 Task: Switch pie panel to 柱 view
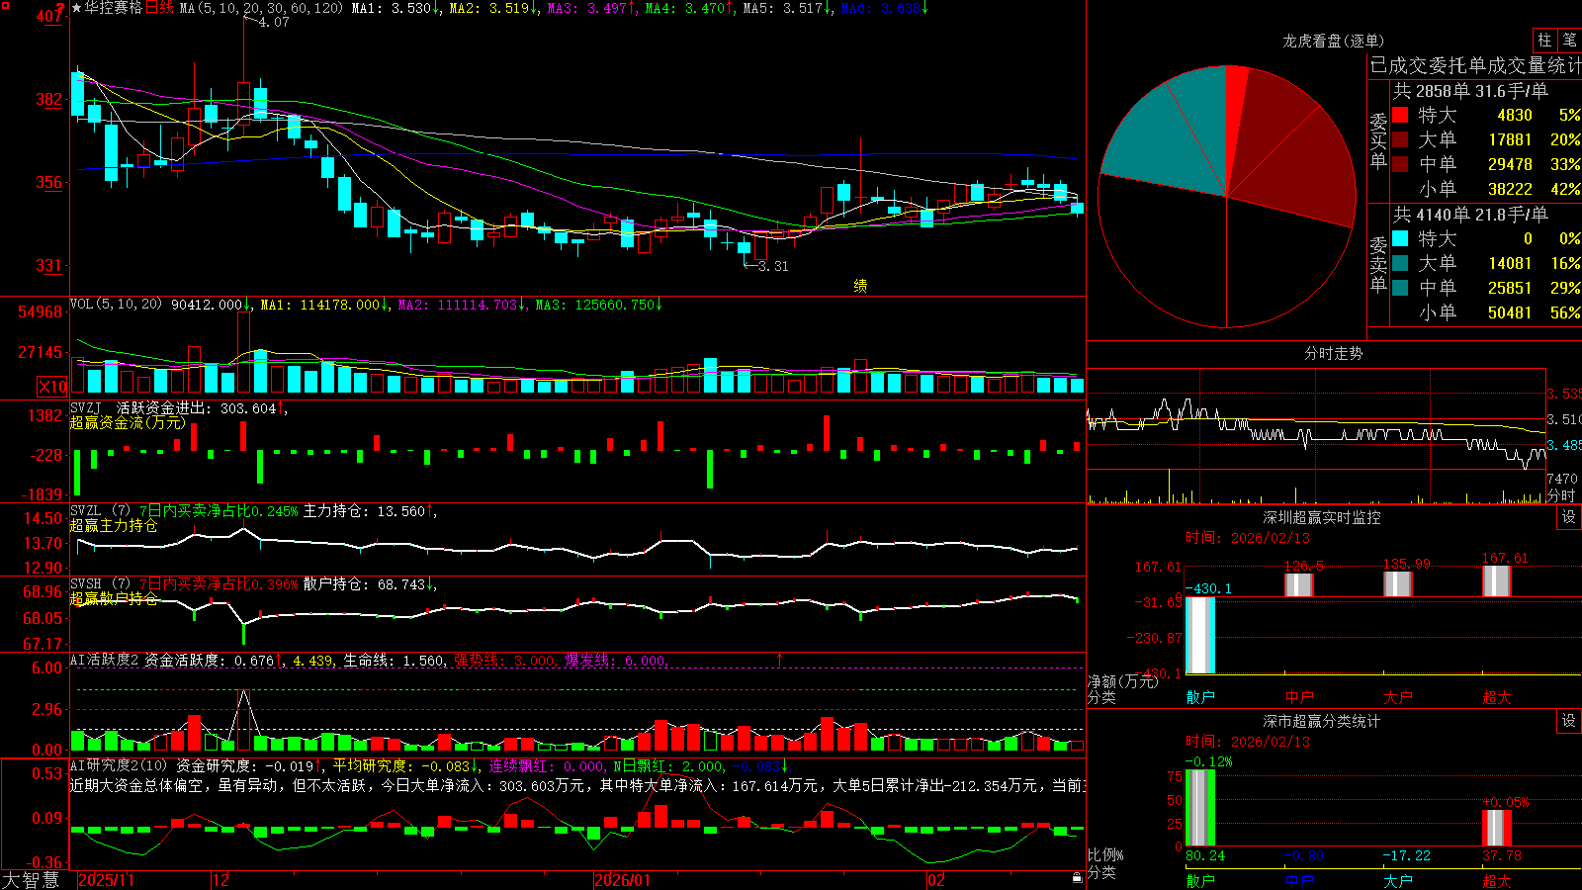coord(1544,41)
